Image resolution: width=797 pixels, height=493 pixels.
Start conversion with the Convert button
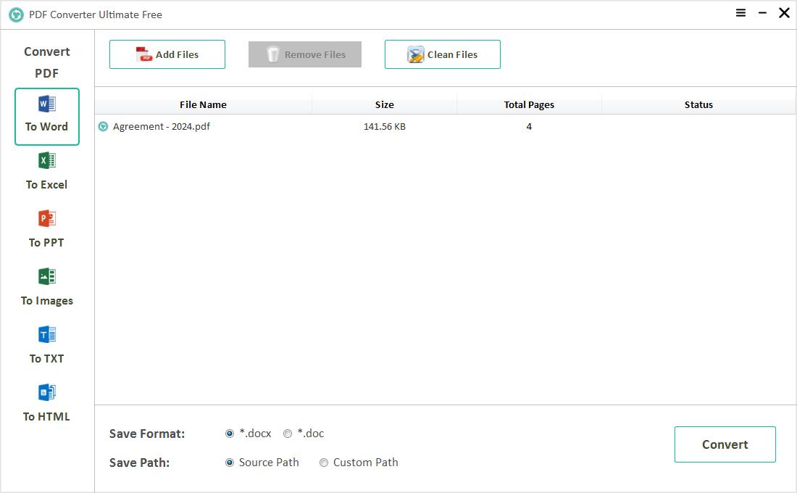[x=725, y=444]
